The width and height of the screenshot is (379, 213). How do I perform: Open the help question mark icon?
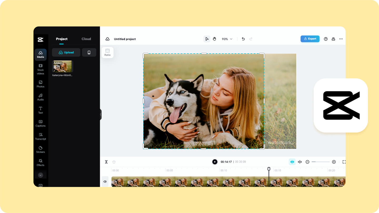click(326, 39)
